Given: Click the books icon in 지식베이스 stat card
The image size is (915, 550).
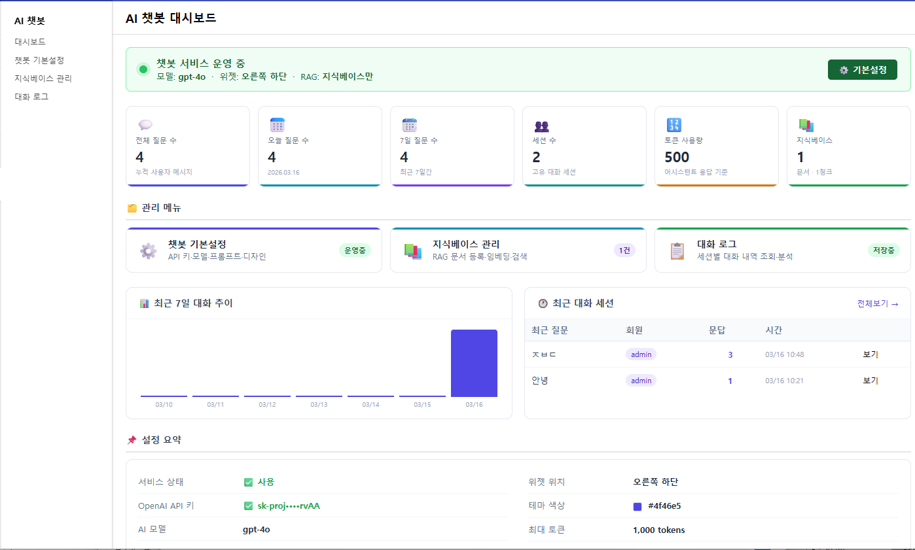Looking at the screenshot, I should (806, 125).
